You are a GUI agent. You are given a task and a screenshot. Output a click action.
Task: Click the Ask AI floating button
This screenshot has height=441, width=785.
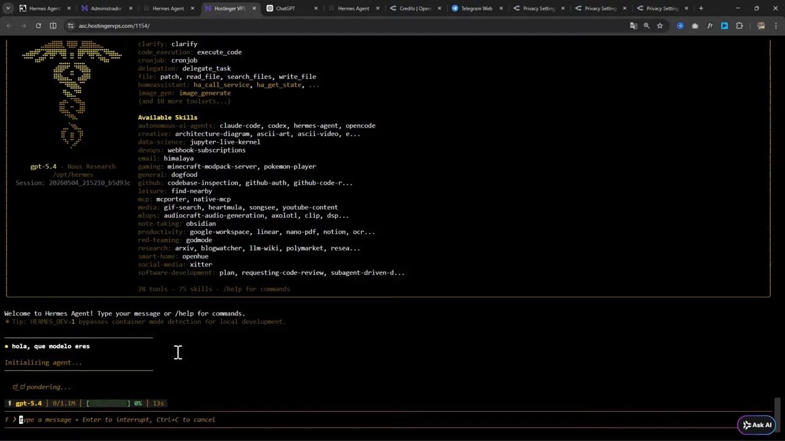pyautogui.click(x=757, y=425)
